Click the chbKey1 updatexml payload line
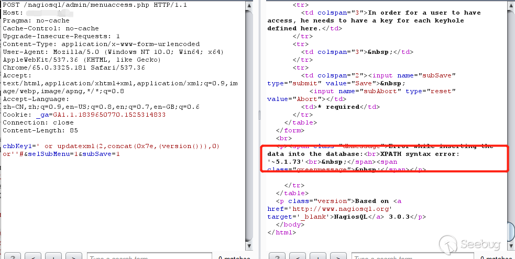The height and width of the screenshot is (259, 515). click(x=111, y=146)
